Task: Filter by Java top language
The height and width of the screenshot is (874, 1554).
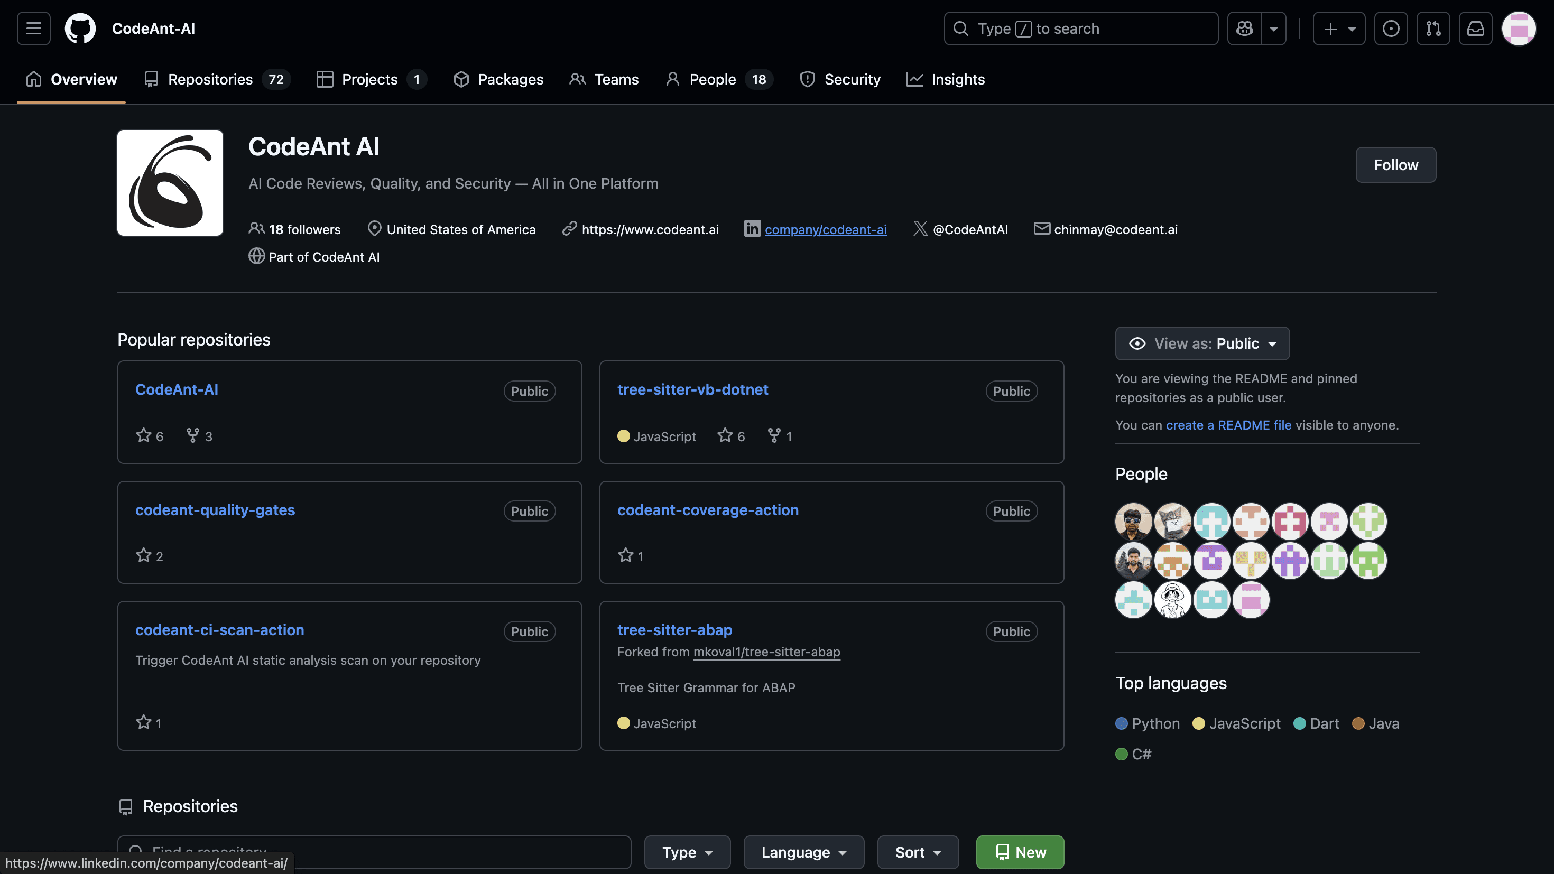Action: [1375, 723]
